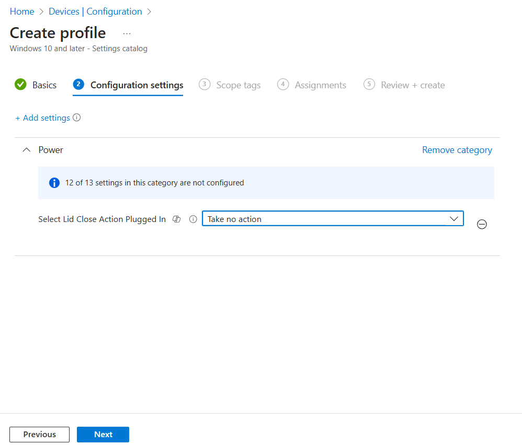The height and width of the screenshot is (445, 522).
Task: Remove the Lid Close Action setting with minus icon
Action: pos(482,224)
